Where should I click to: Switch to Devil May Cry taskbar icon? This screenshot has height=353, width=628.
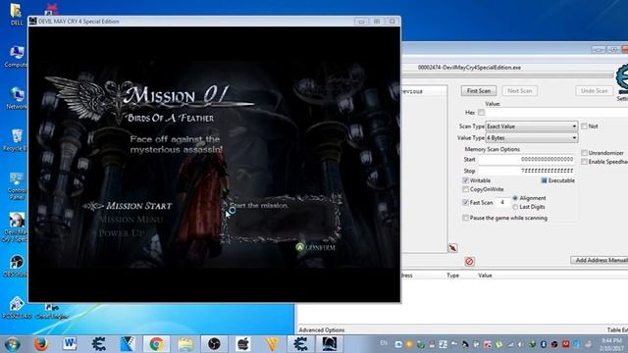pos(330,344)
